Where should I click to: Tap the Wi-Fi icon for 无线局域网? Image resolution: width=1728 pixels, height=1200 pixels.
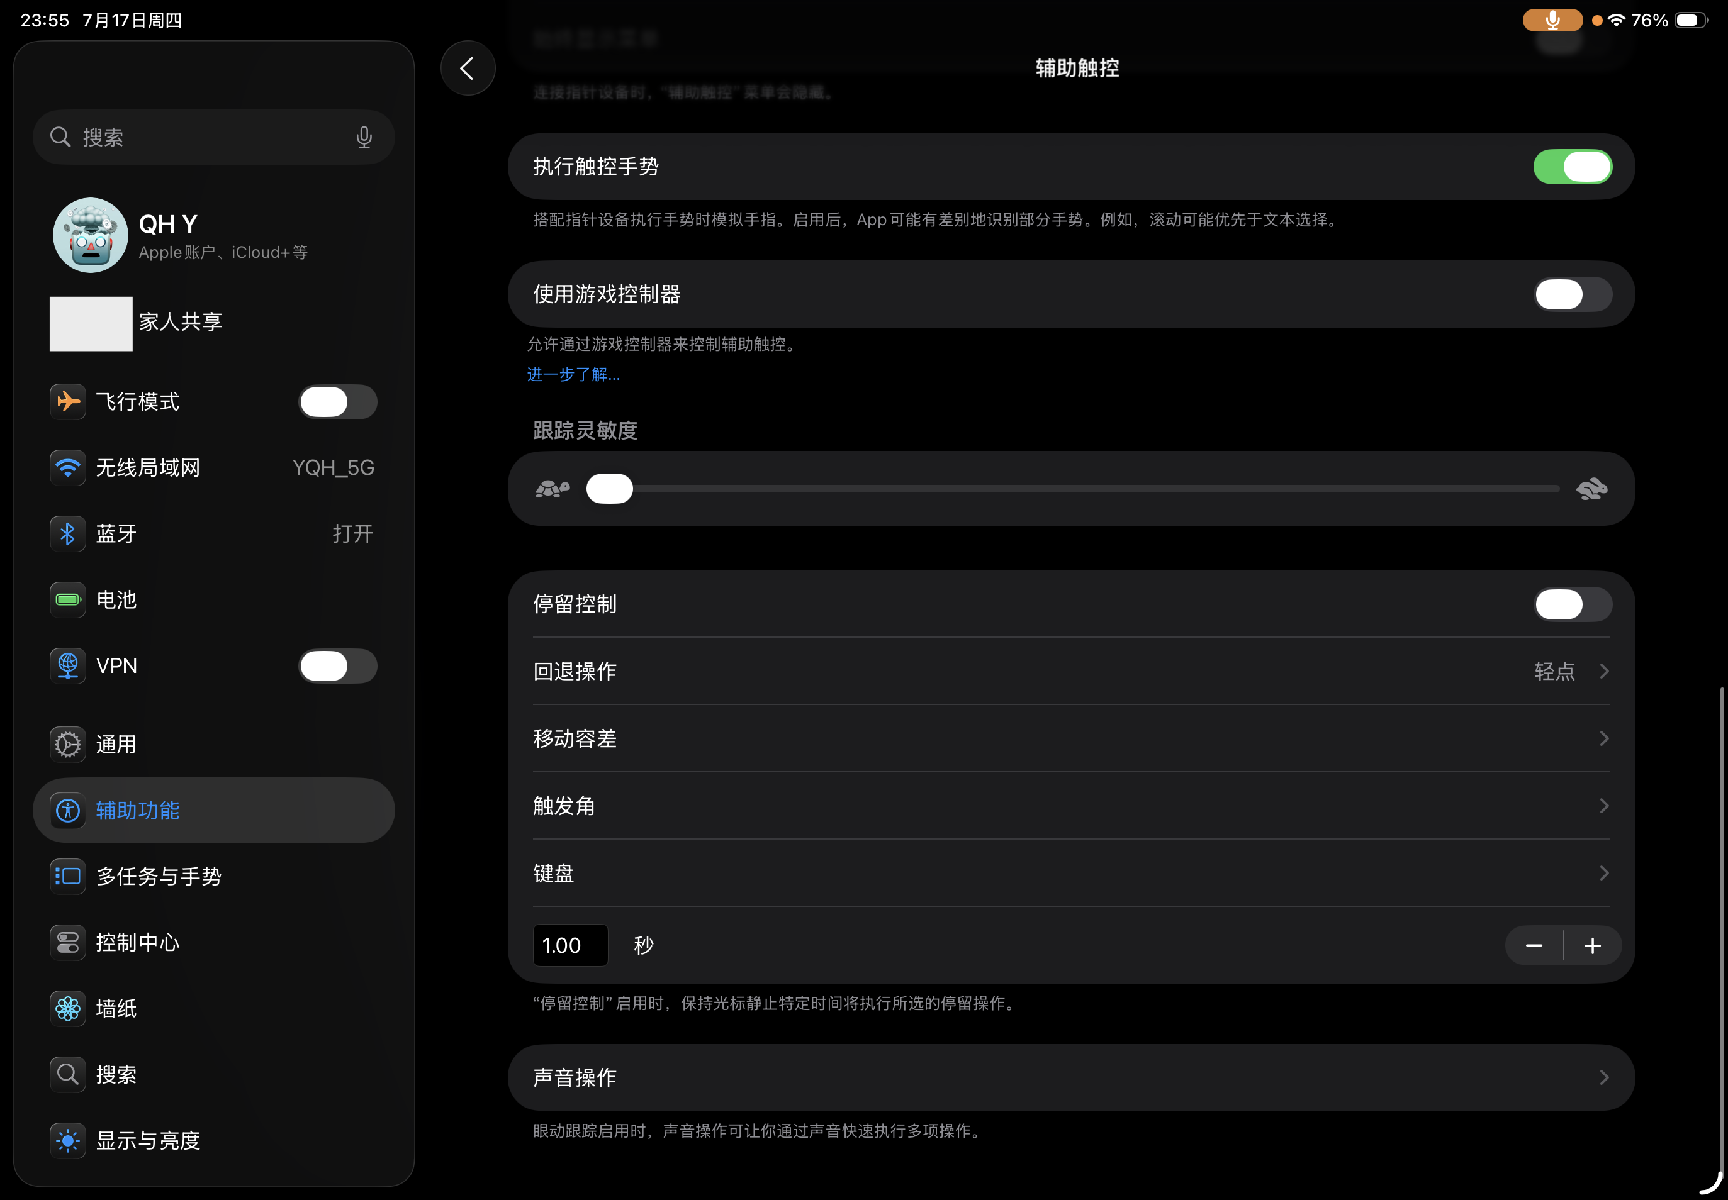68,468
